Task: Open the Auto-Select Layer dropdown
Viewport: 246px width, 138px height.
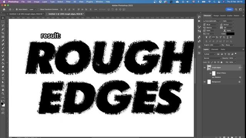Action: pos(33,9)
